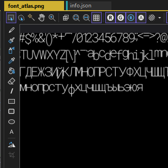The height and width of the screenshot is (168, 168).
Task: Select the Zoom magnifier tool
Action: (x=52, y=18)
